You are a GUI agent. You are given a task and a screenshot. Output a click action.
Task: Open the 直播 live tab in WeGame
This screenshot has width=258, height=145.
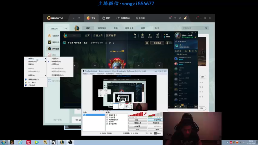pyautogui.click(x=140, y=18)
